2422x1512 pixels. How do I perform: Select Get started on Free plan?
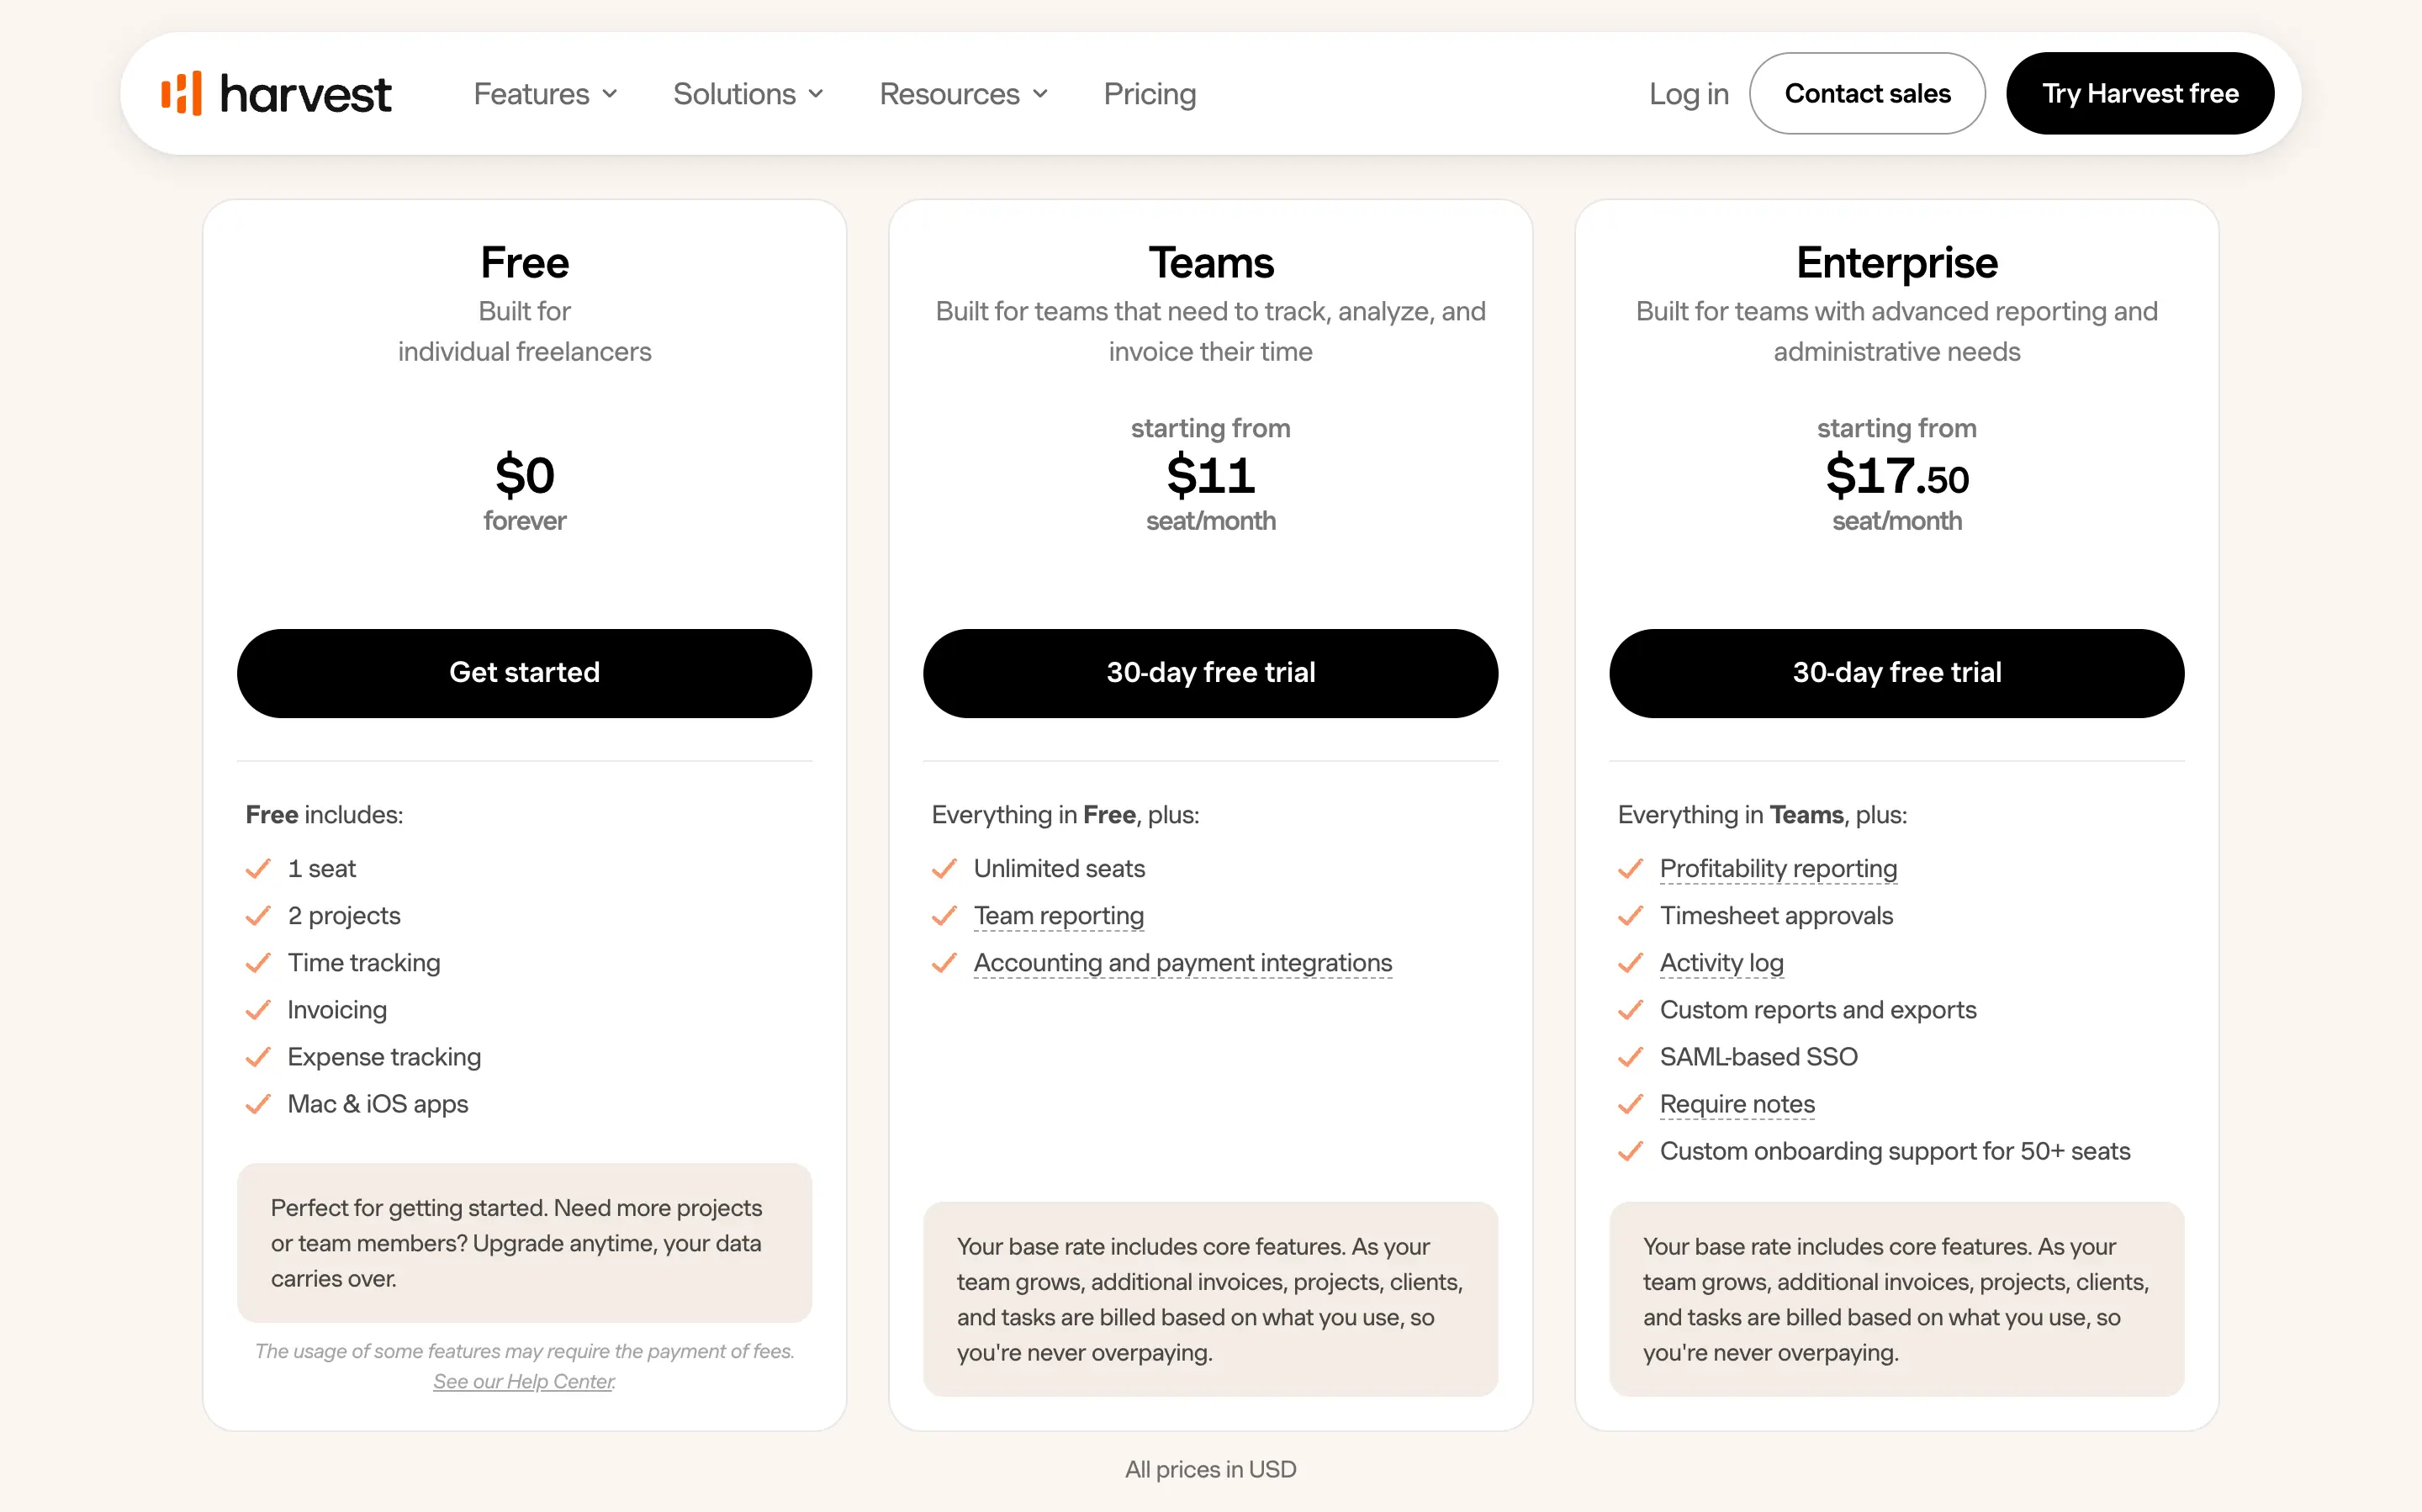(x=524, y=673)
